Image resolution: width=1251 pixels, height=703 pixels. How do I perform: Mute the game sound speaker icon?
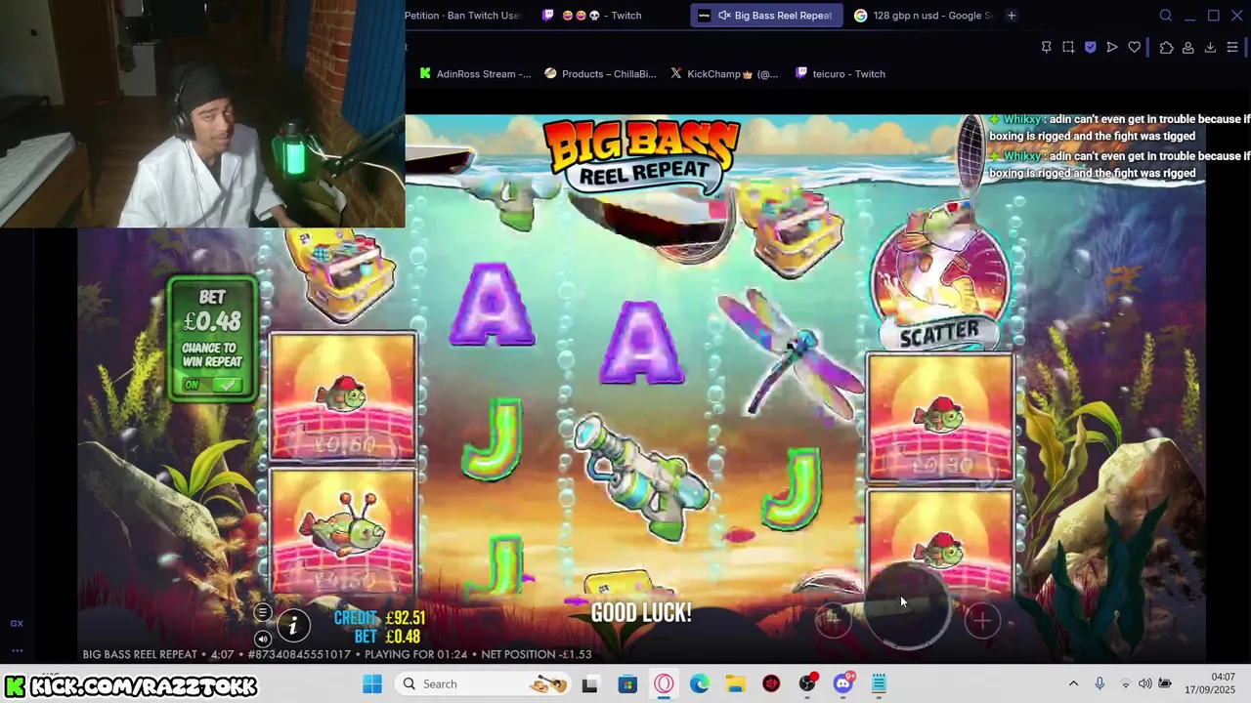262,639
